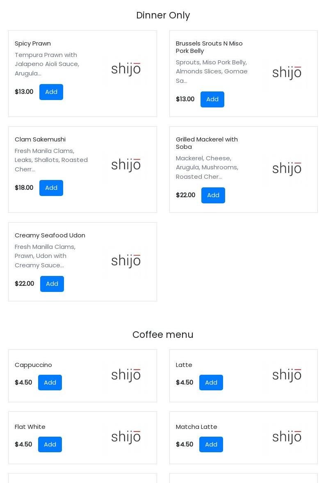Open the Spicy Prawn shijo image
326x483 pixels.
(126, 69)
